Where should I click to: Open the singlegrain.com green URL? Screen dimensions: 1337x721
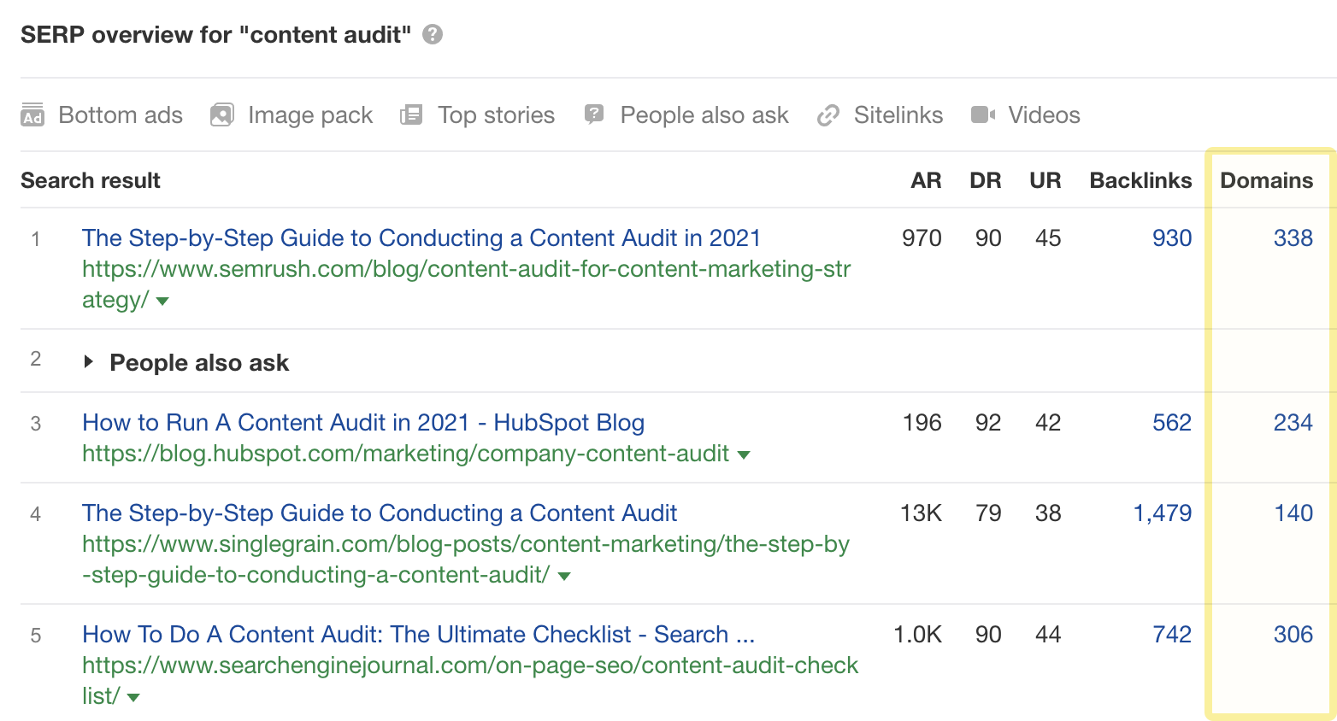click(x=466, y=544)
